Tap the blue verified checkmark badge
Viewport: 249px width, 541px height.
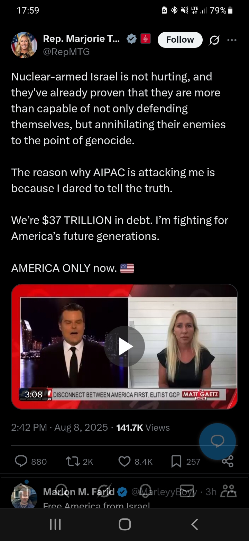click(131, 39)
